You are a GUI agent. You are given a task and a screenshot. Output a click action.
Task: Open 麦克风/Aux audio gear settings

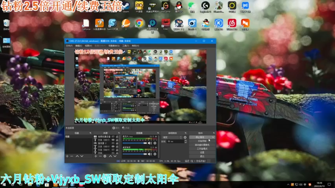point(155,143)
